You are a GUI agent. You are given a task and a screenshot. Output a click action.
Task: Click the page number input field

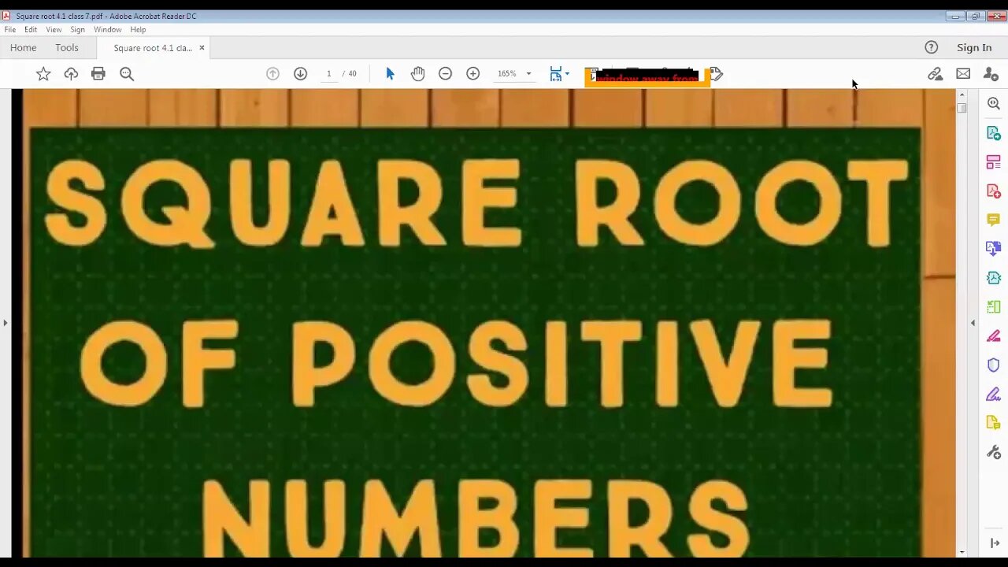click(x=328, y=73)
